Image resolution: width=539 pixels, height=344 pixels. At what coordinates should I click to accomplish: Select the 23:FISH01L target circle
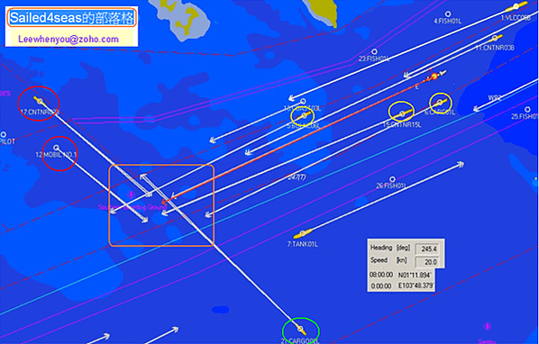coord(374,52)
